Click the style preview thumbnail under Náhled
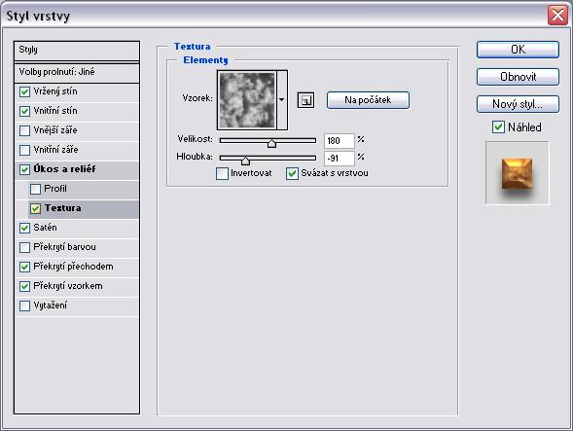 518,173
